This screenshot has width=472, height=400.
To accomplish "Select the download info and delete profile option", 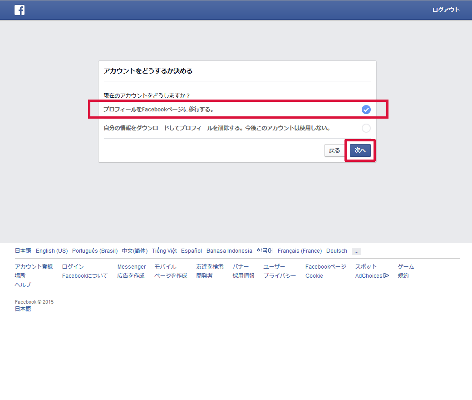I will [366, 128].
